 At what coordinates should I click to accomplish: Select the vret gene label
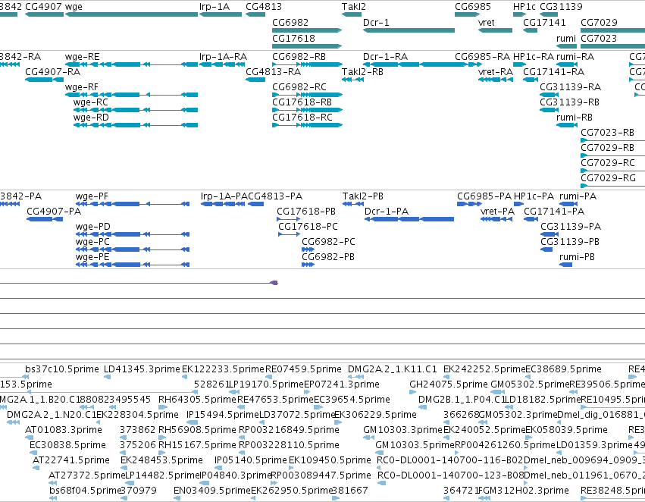(x=487, y=22)
